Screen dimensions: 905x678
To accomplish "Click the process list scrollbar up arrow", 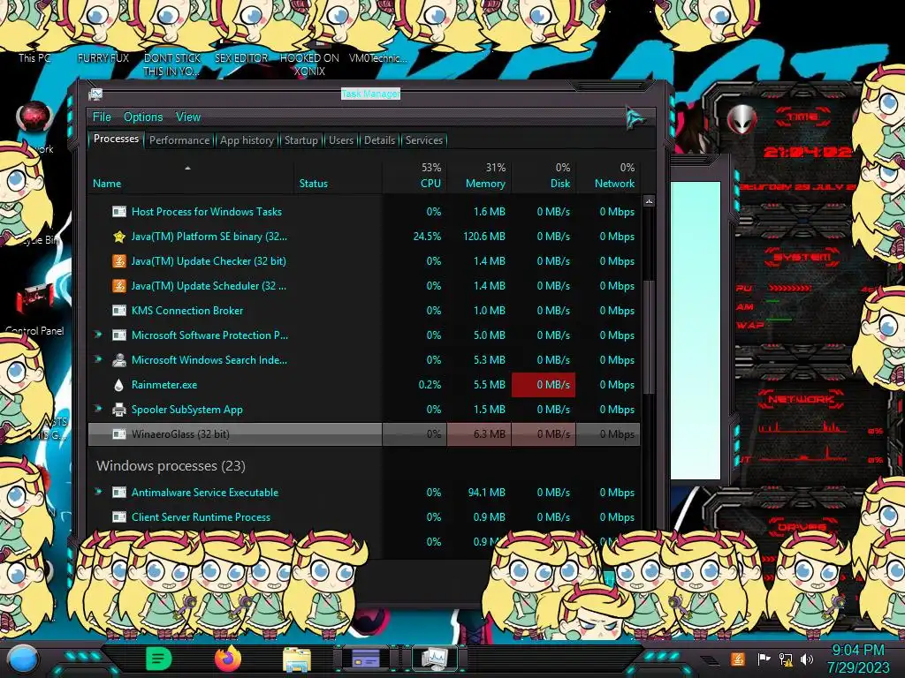I will pyautogui.click(x=650, y=201).
